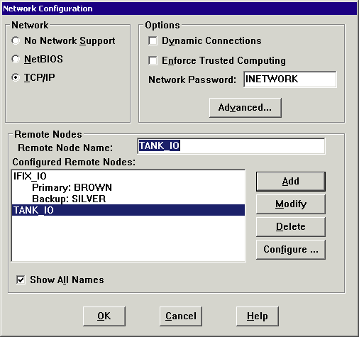Viewport: 359px width, 337px height.
Task: Click the Modify button
Action: click(x=291, y=204)
